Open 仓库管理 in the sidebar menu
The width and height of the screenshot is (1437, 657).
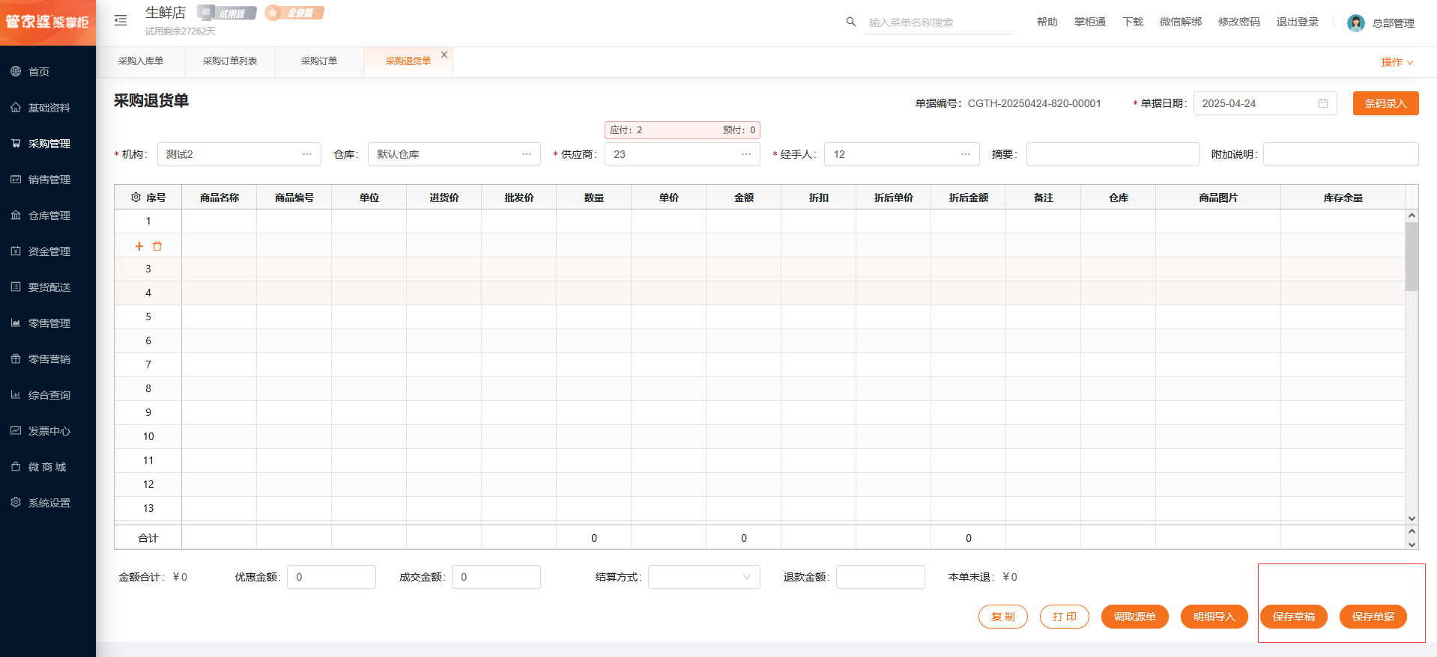click(x=49, y=216)
